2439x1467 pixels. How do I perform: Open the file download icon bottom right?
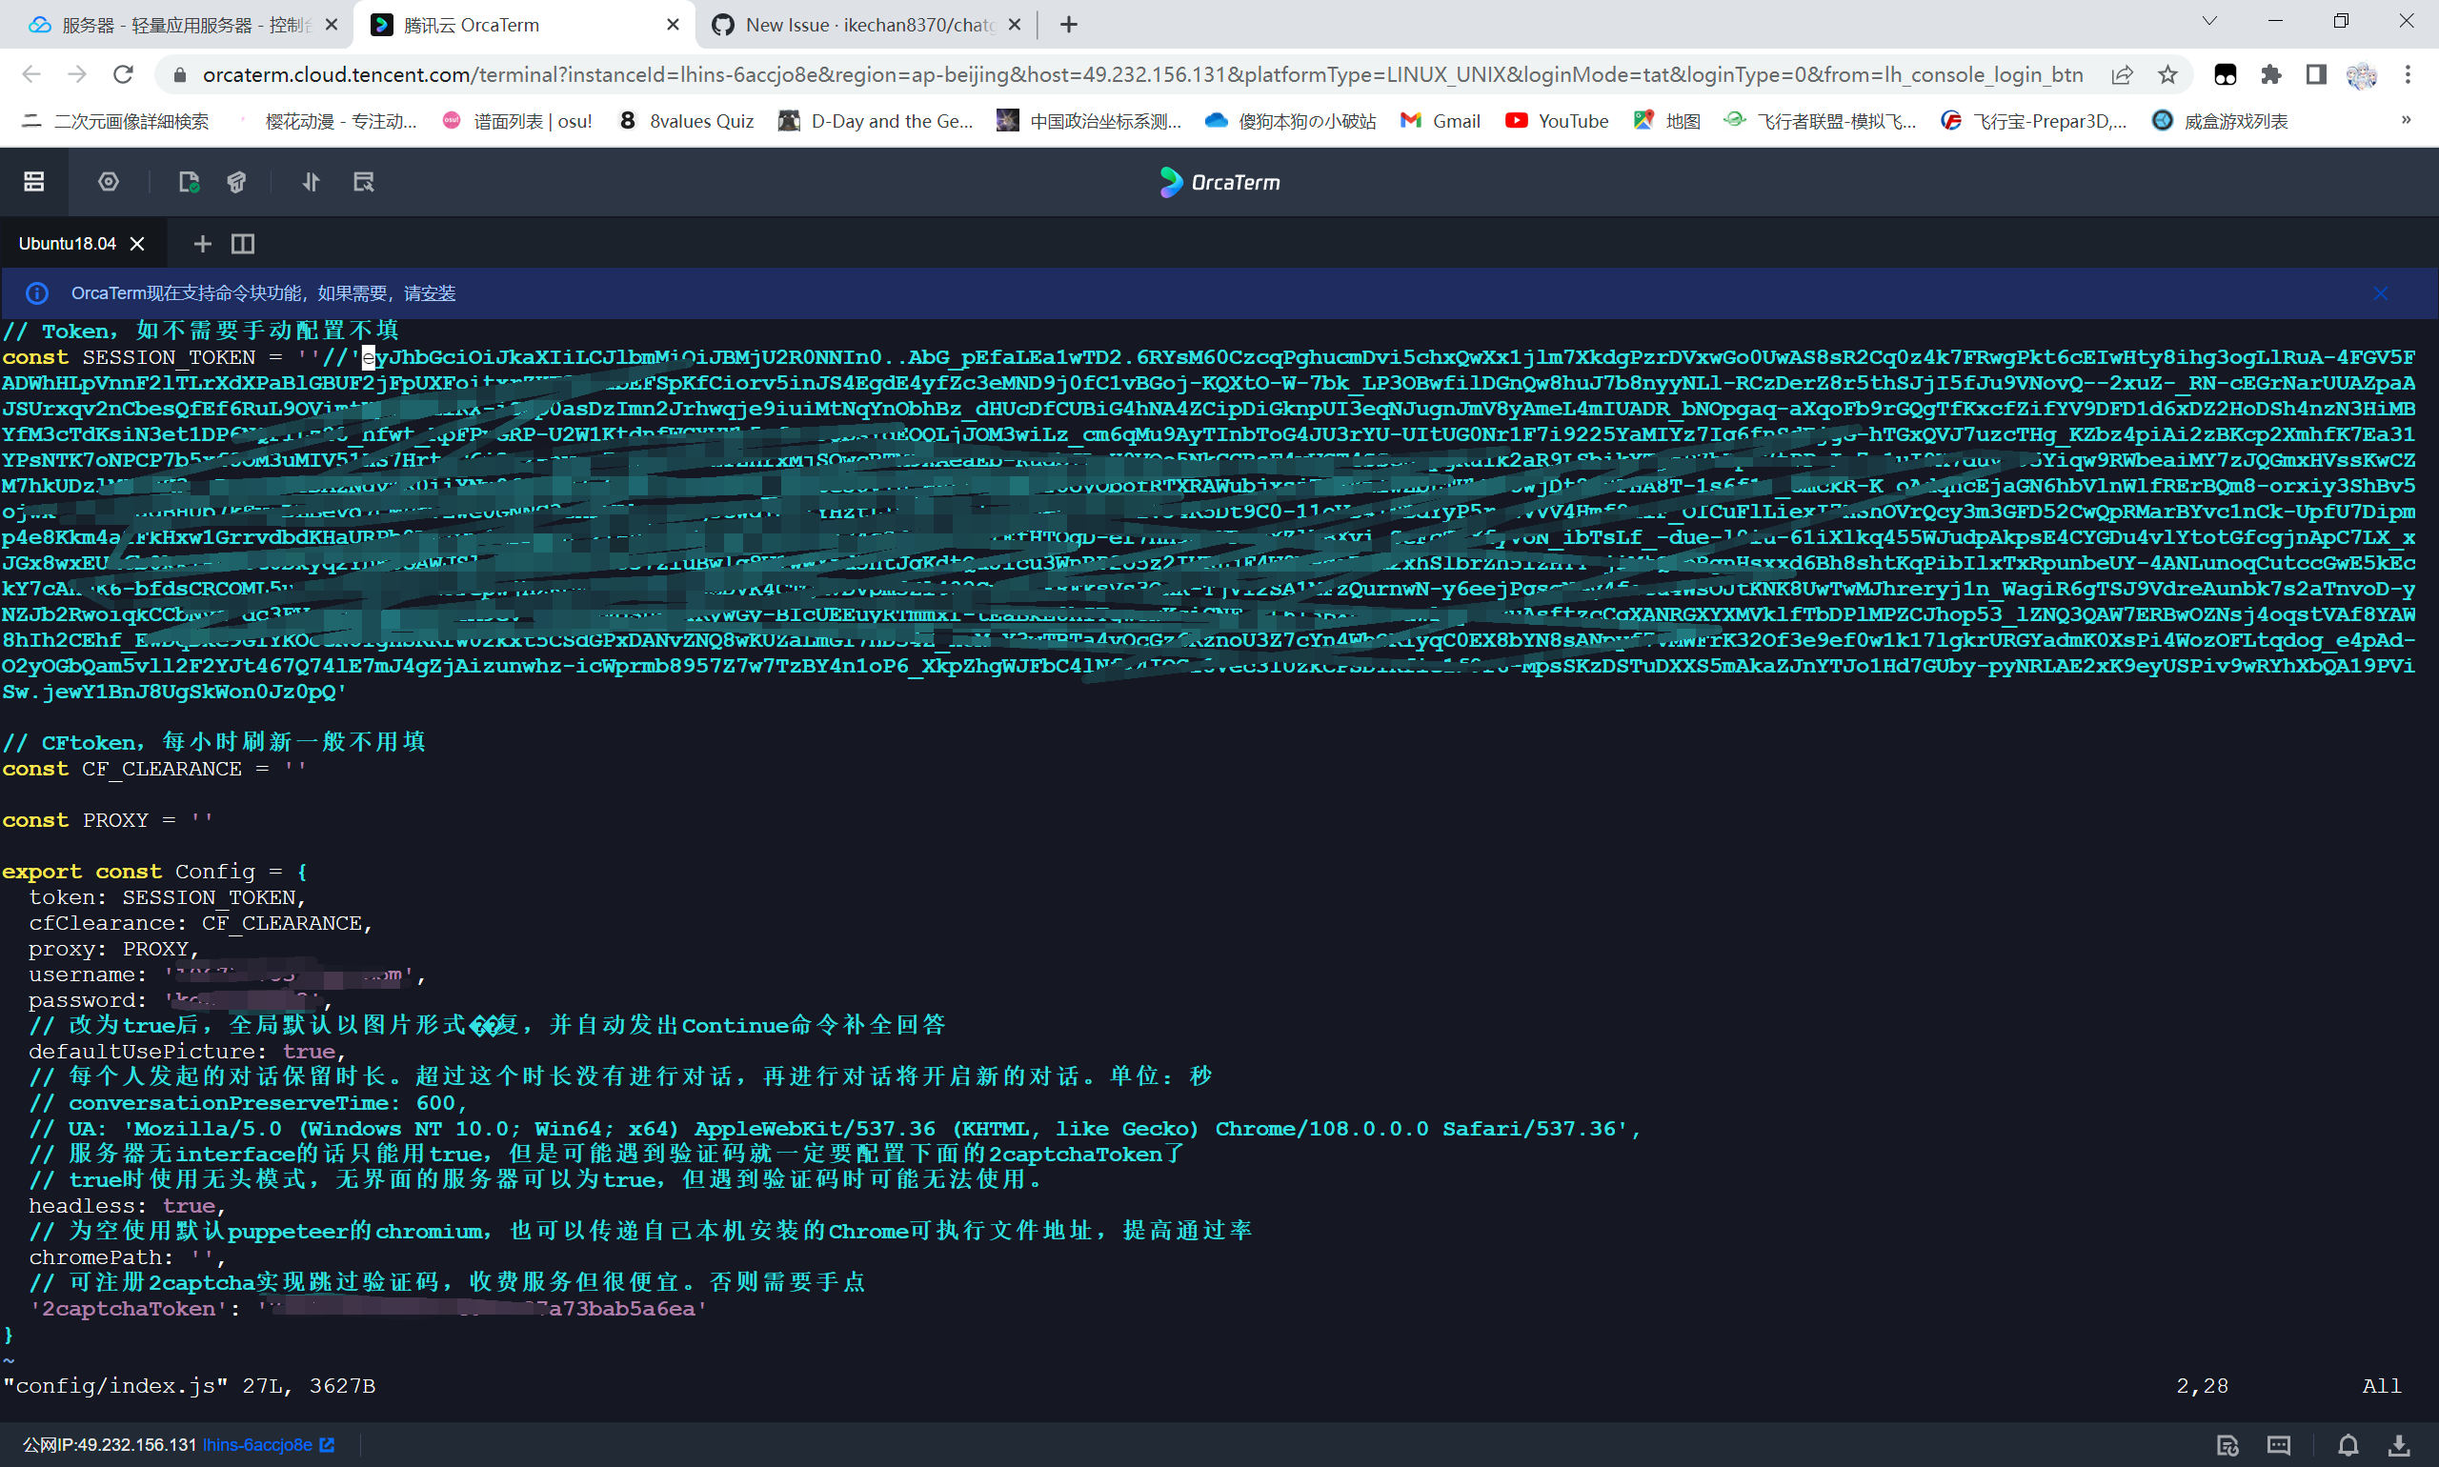point(2401,1445)
